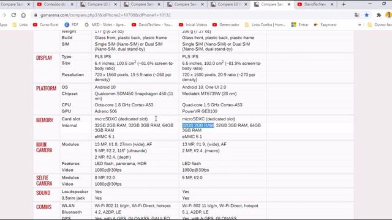Open the Easynvest bookmark
This screenshot has height=220, width=392.
point(325,24)
